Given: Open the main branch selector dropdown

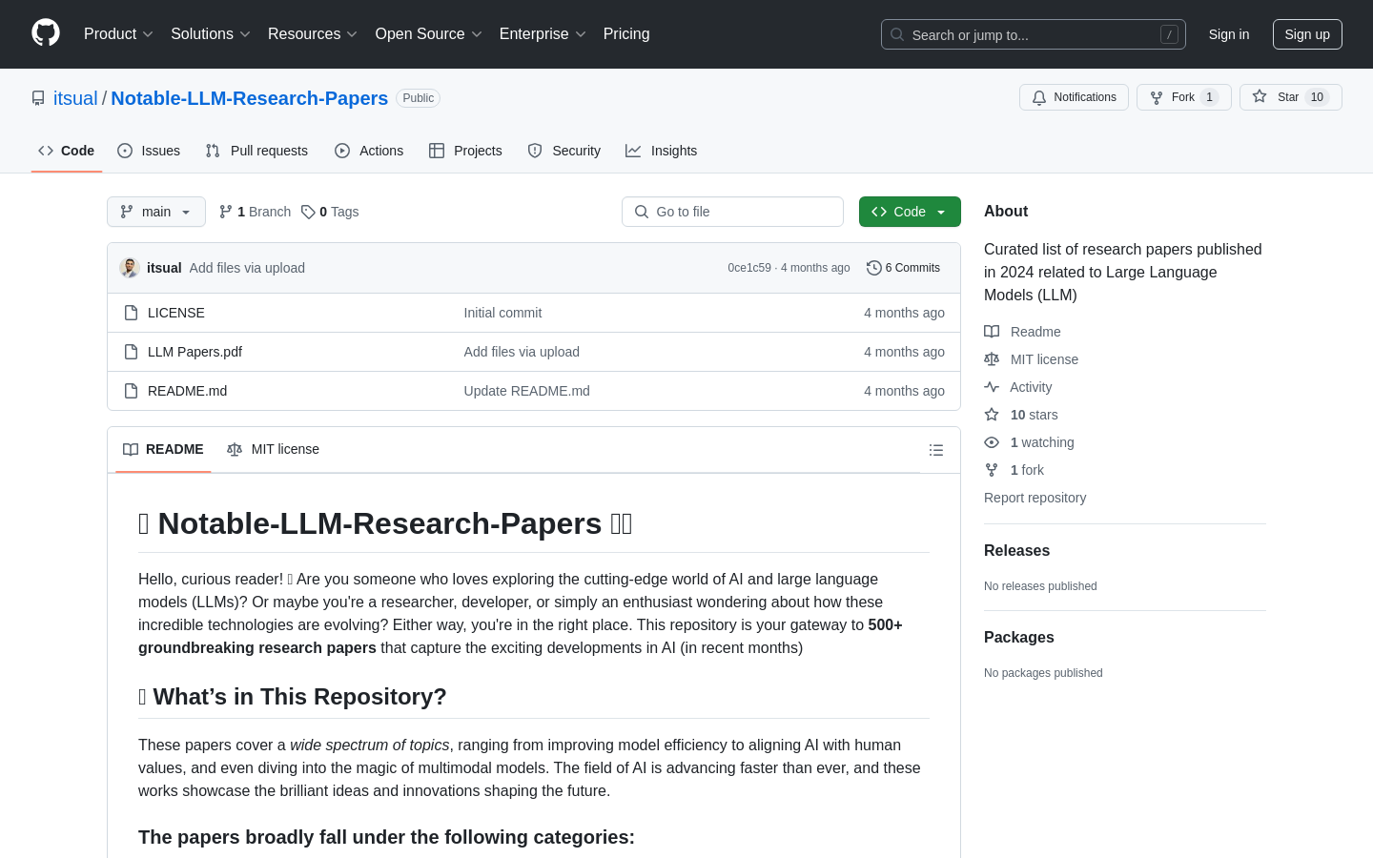Looking at the screenshot, I should [x=156, y=212].
